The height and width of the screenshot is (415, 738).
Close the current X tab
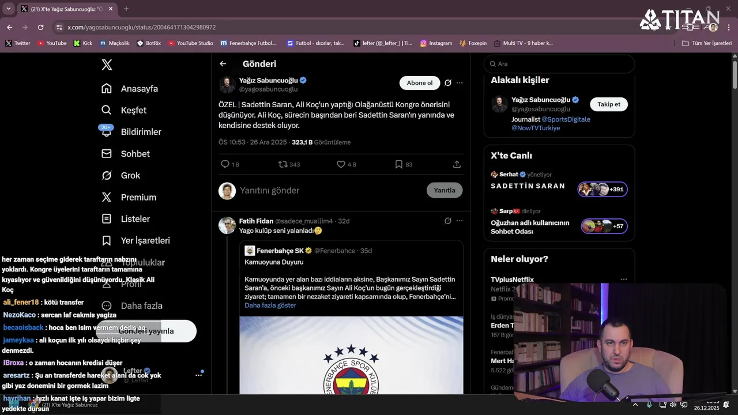point(111,9)
